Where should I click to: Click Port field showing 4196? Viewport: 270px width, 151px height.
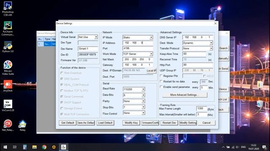[138, 49]
